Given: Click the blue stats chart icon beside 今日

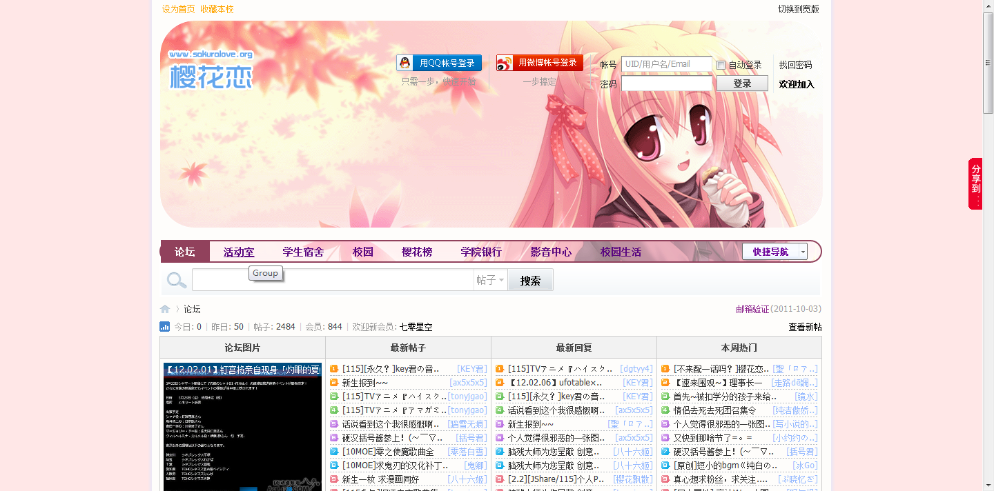Looking at the screenshot, I should point(165,327).
